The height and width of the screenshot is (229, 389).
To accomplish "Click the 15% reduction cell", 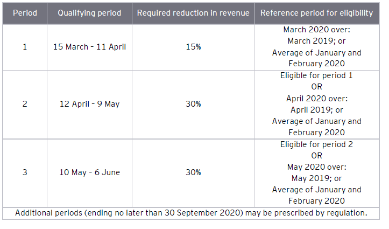I will [193, 47].
